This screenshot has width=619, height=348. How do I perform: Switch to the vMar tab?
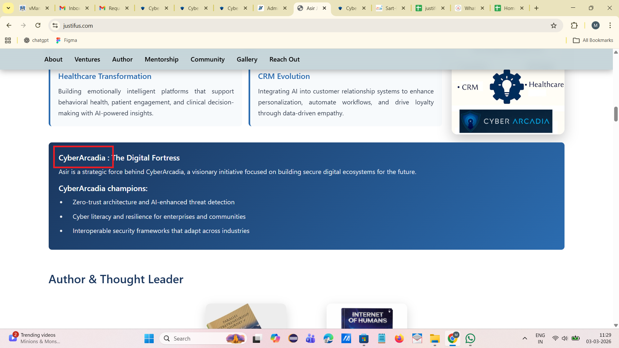tap(34, 8)
